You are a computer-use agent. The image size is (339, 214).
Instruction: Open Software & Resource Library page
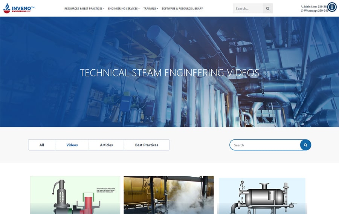point(182,8)
